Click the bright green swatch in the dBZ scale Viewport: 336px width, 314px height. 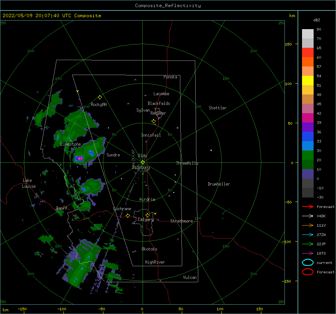pos(308,155)
